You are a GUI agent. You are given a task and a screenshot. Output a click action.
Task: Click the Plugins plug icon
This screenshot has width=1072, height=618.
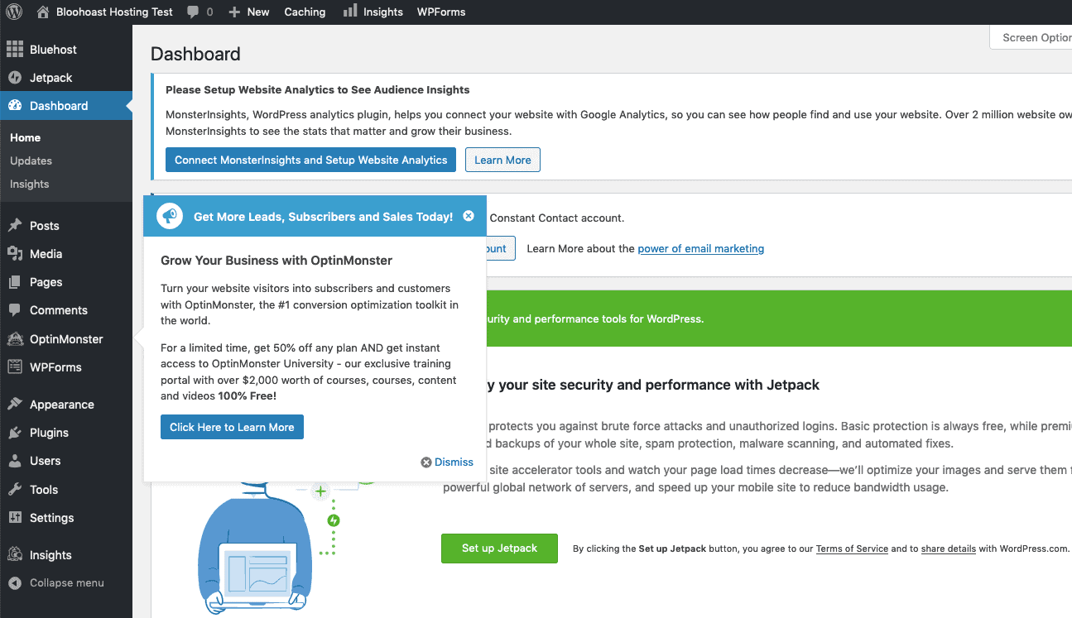15,433
